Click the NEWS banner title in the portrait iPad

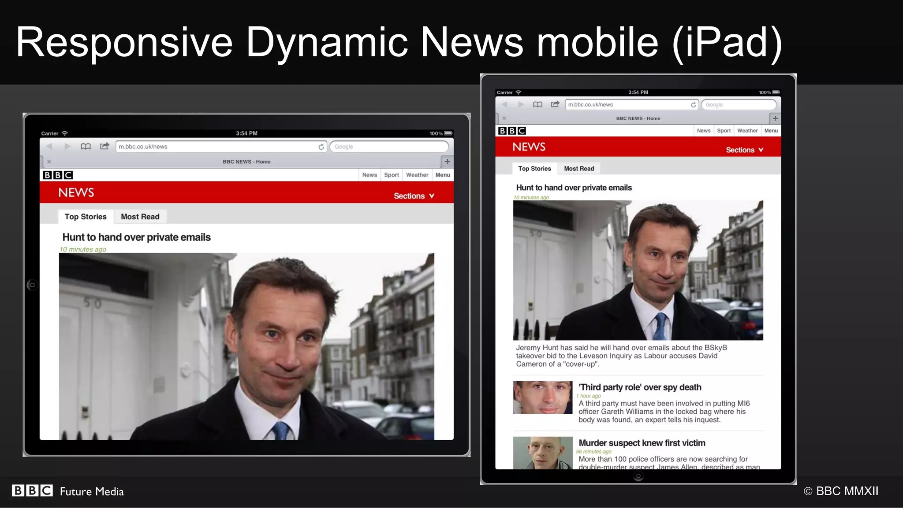[529, 147]
